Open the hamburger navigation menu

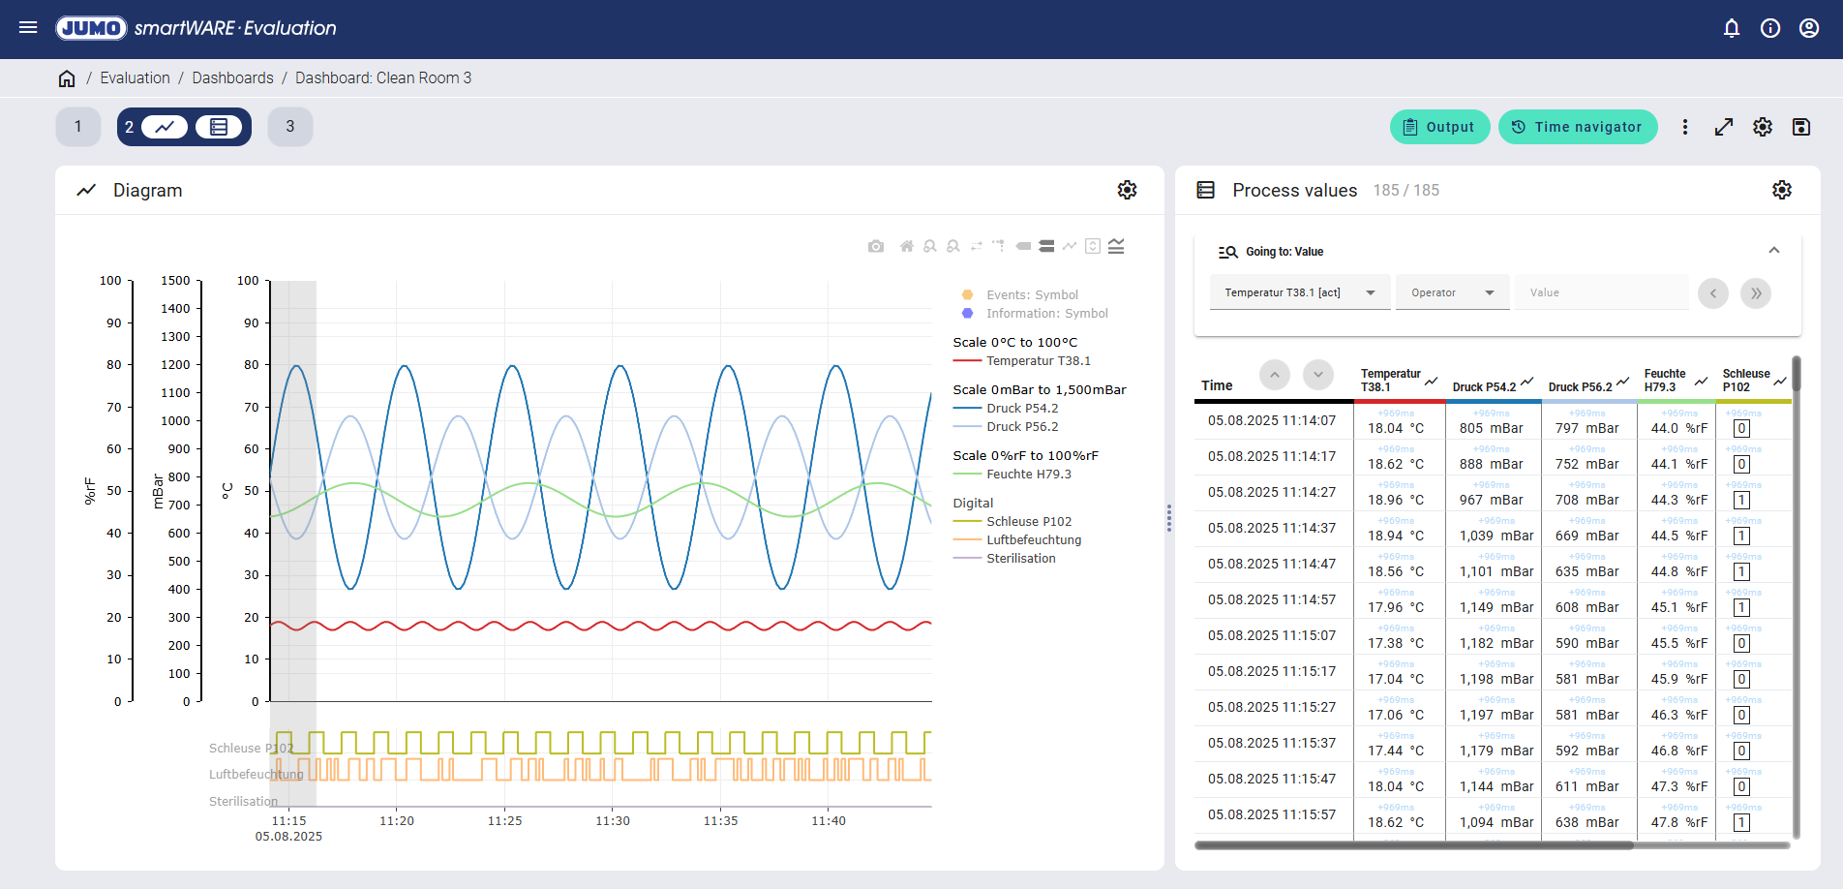tap(28, 28)
